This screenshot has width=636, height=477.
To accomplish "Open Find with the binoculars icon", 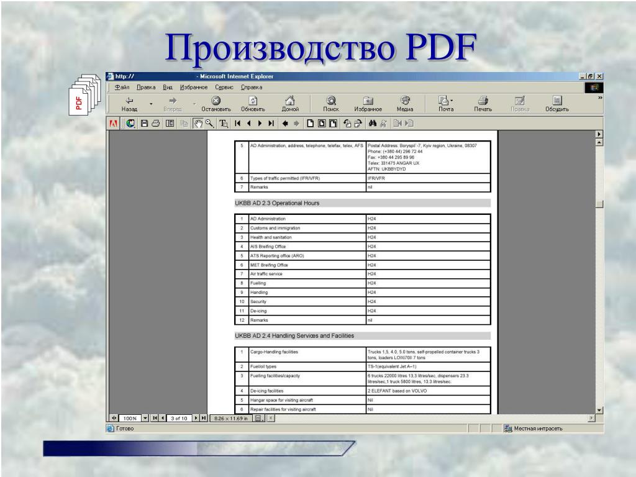I will point(373,124).
